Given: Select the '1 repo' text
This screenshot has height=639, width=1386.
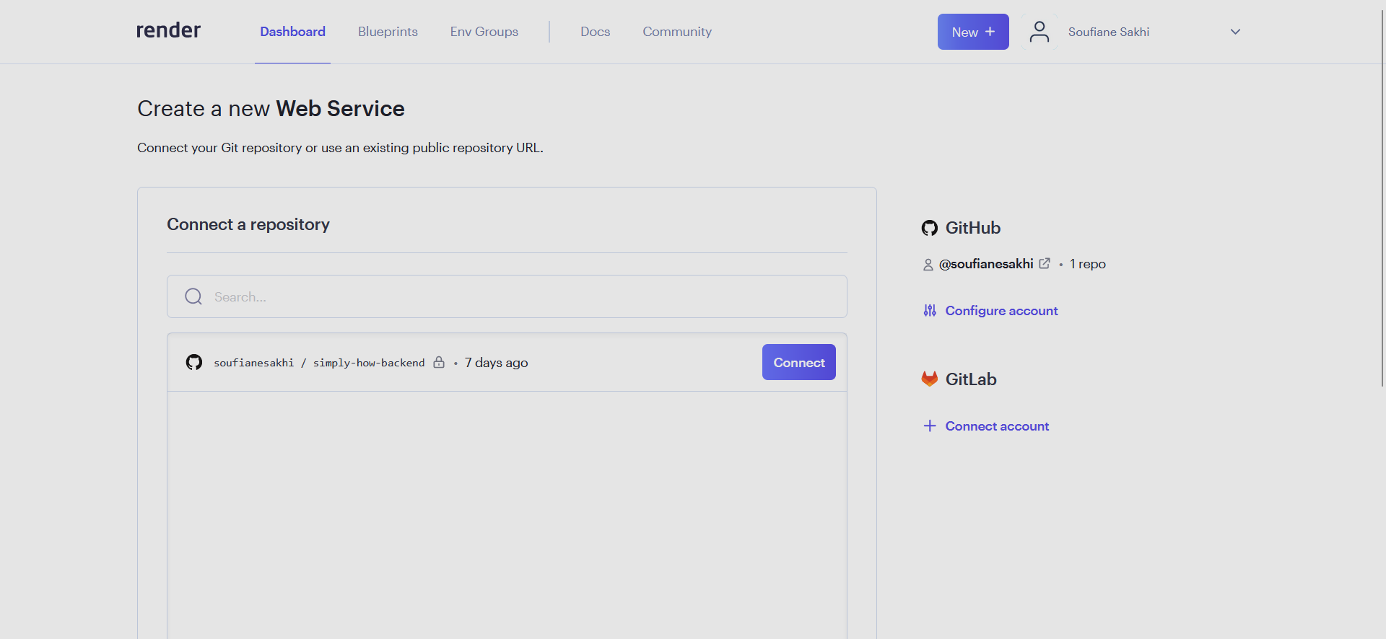Looking at the screenshot, I should (1088, 264).
